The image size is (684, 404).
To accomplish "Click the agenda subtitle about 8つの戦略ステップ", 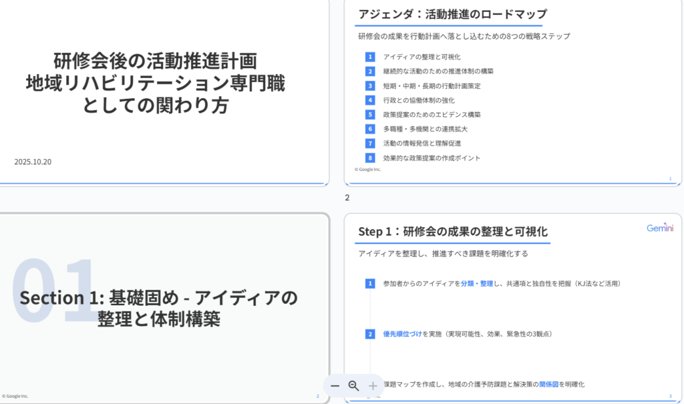I will pos(464,36).
